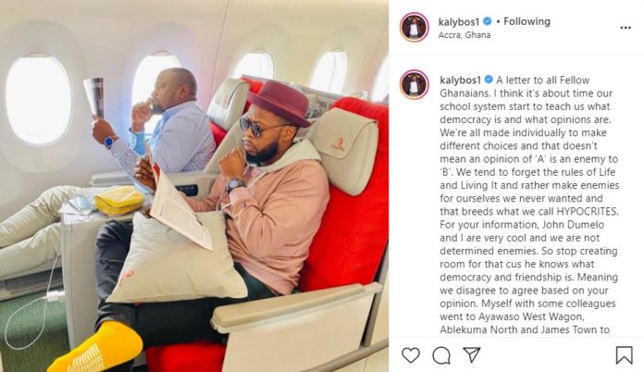
Task: Click the HYPOCRITES word in the caption
Action: 588,212
